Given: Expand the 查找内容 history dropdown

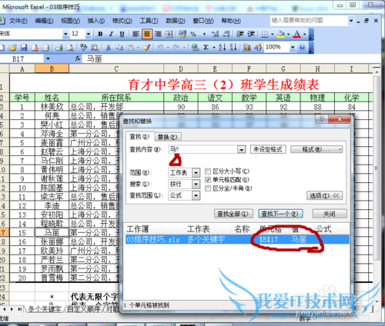Looking at the screenshot, I should [241, 149].
